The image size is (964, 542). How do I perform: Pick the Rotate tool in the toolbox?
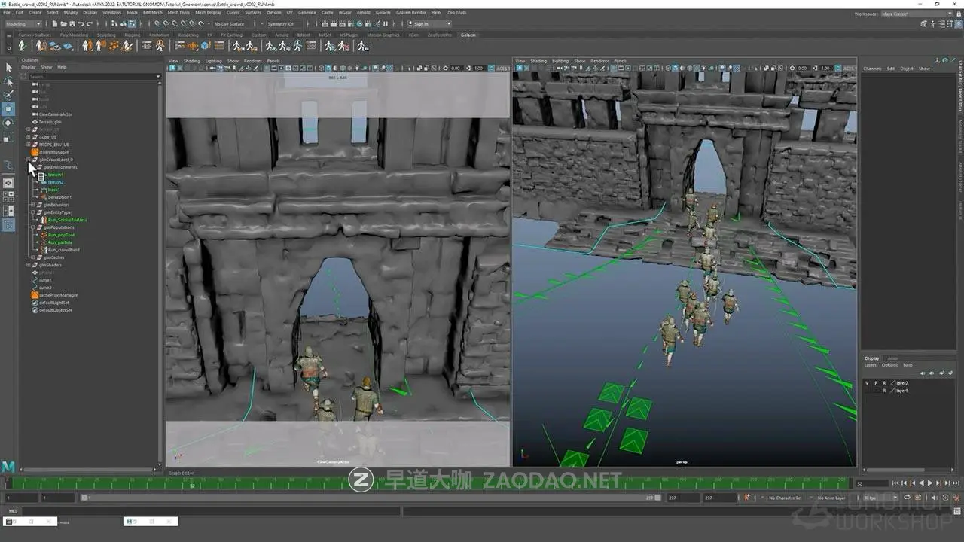(9, 123)
